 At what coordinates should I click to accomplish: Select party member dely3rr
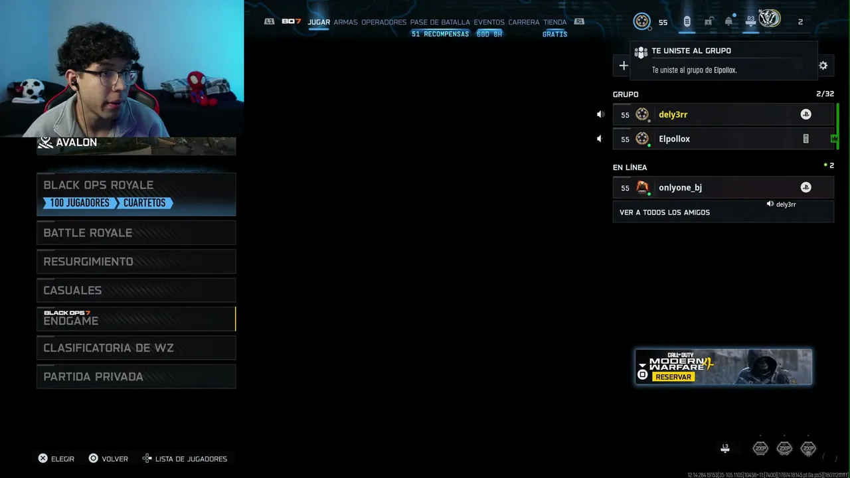(723, 114)
